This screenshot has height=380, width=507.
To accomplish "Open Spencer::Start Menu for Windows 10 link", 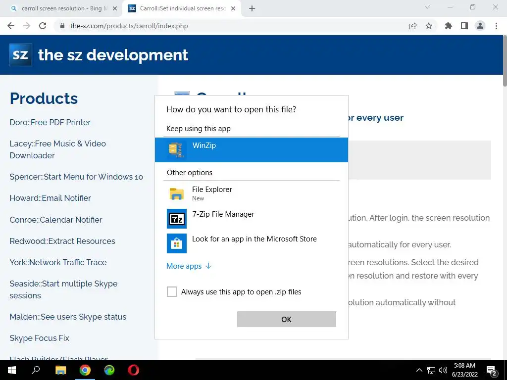I will click(x=76, y=177).
